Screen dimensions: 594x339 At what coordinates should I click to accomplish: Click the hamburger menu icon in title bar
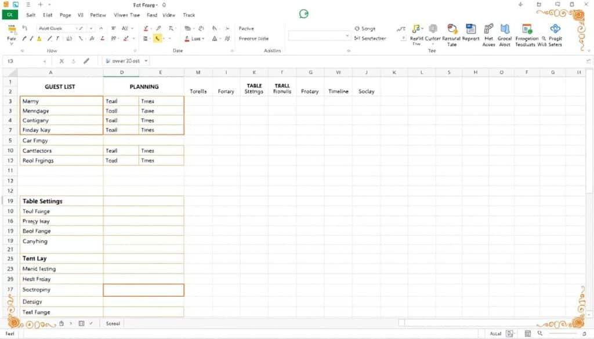28,5
